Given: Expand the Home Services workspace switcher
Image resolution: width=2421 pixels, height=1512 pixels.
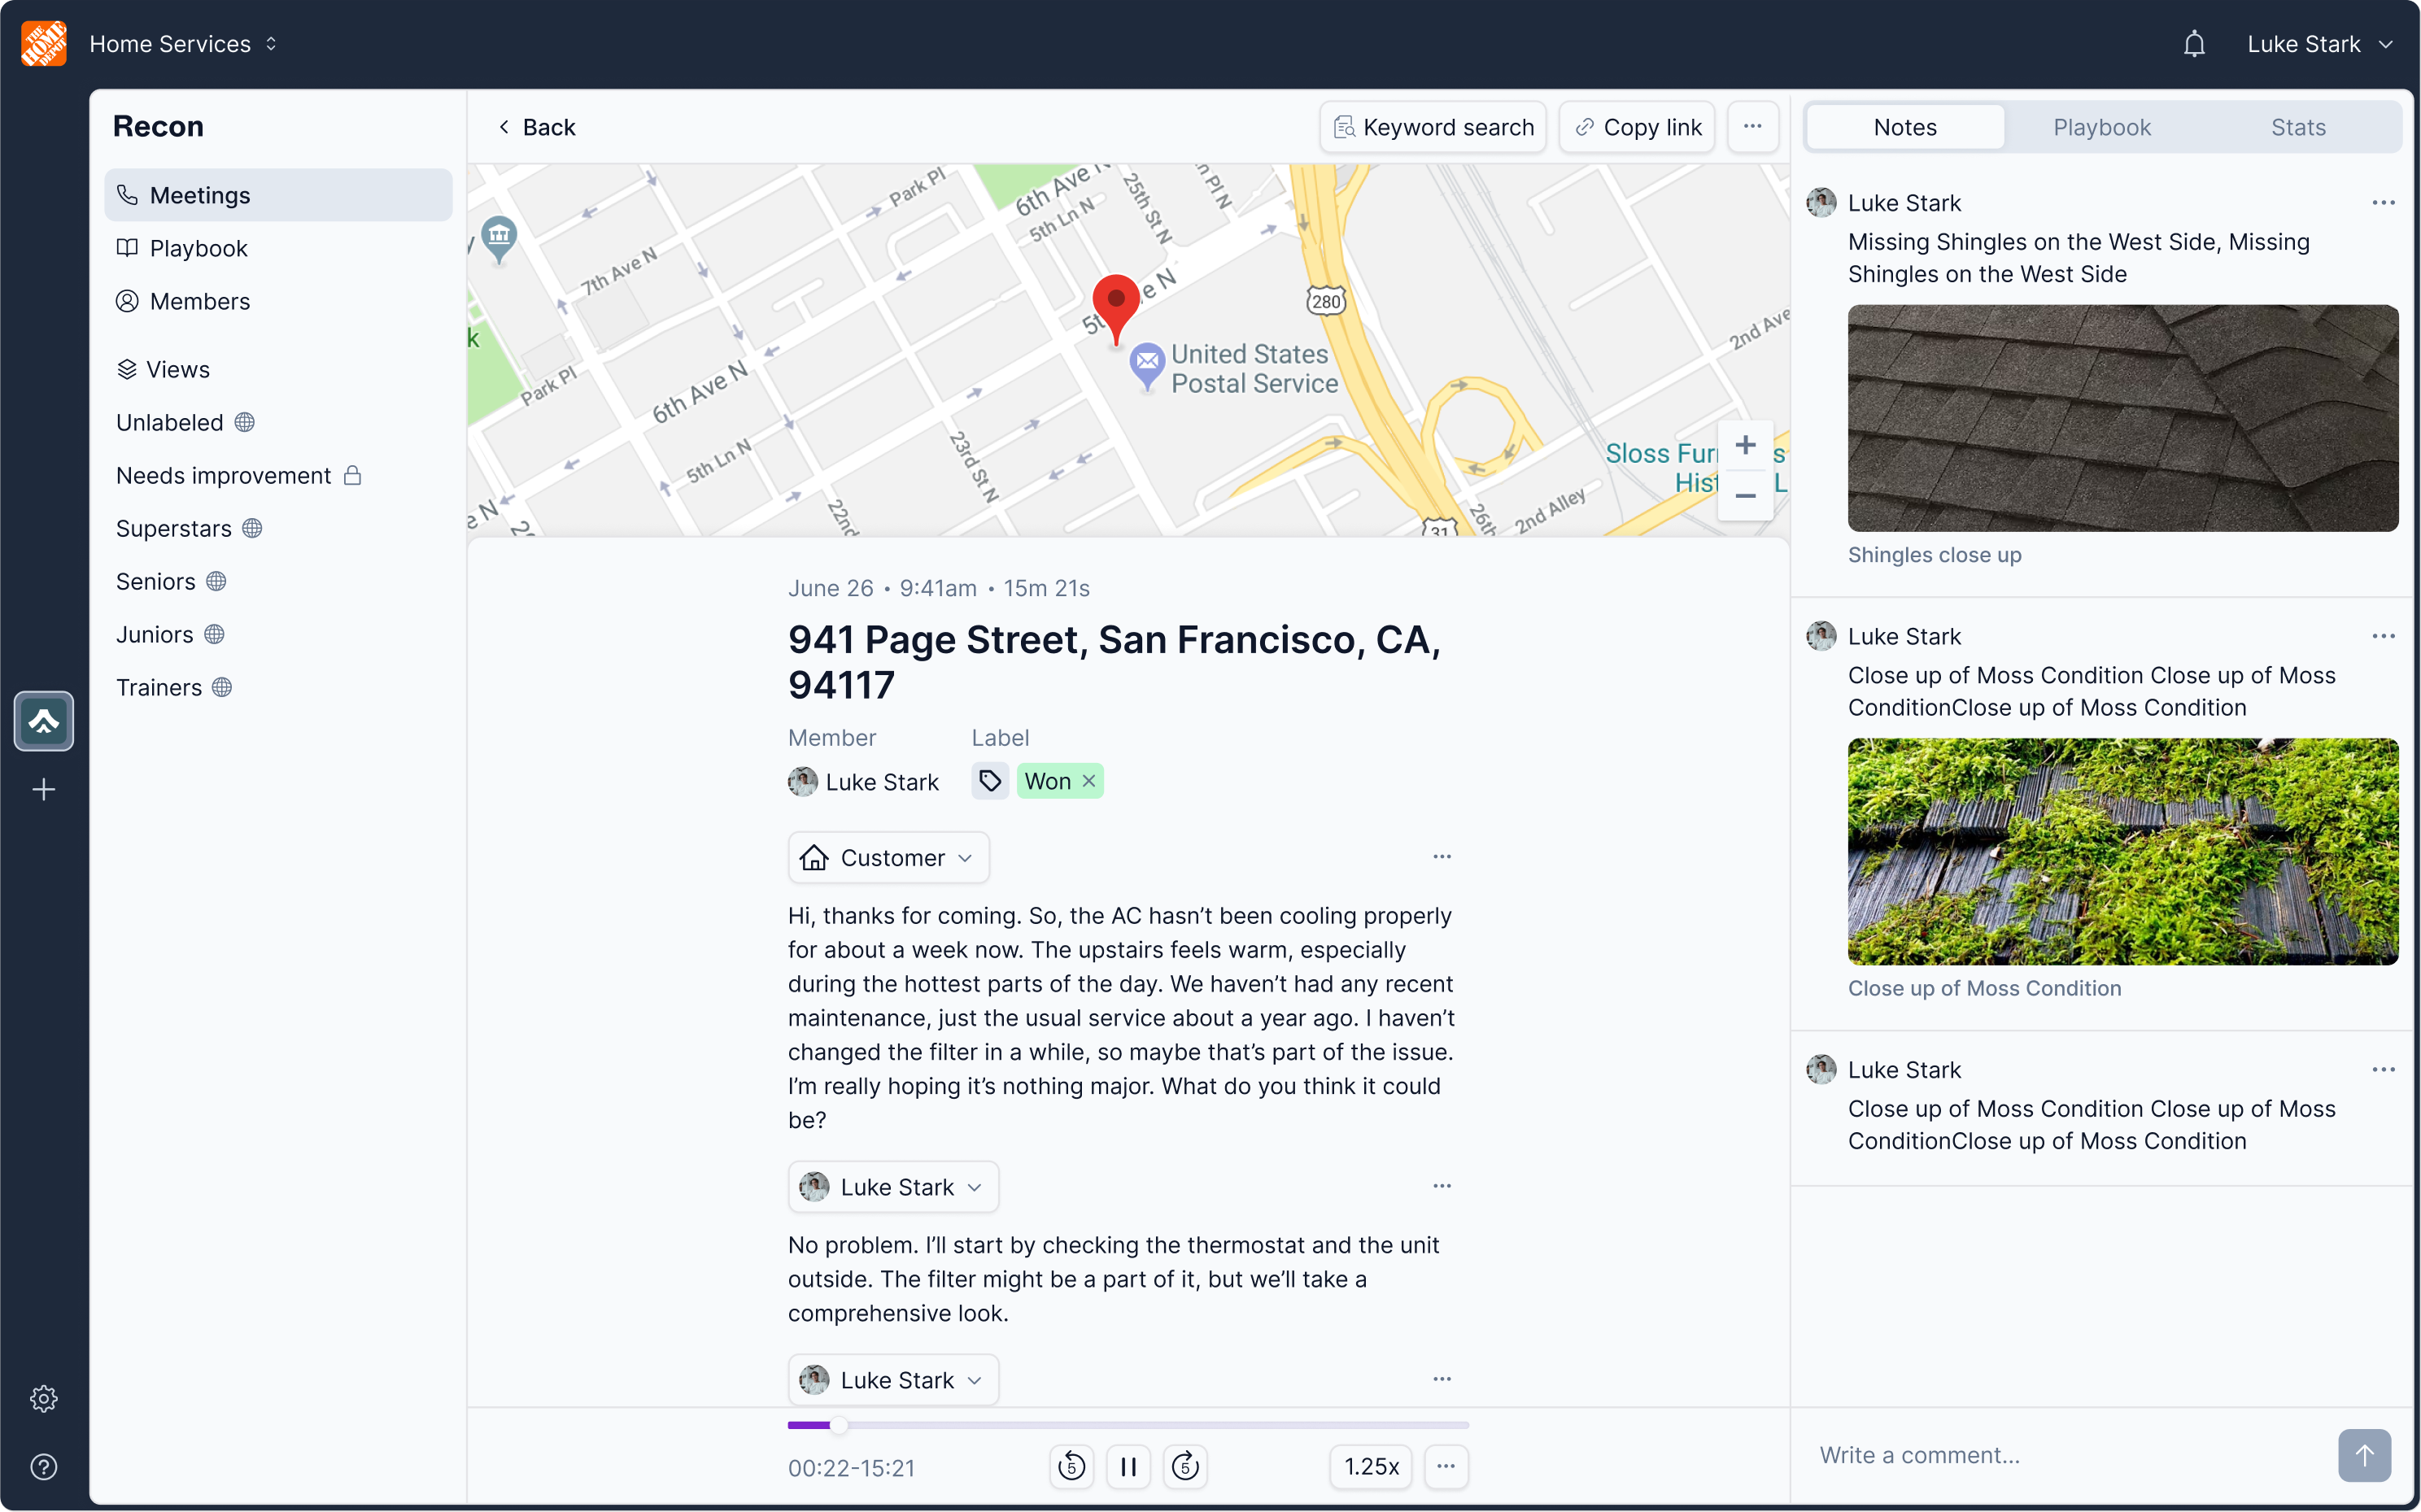Looking at the screenshot, I should point(183,44).
